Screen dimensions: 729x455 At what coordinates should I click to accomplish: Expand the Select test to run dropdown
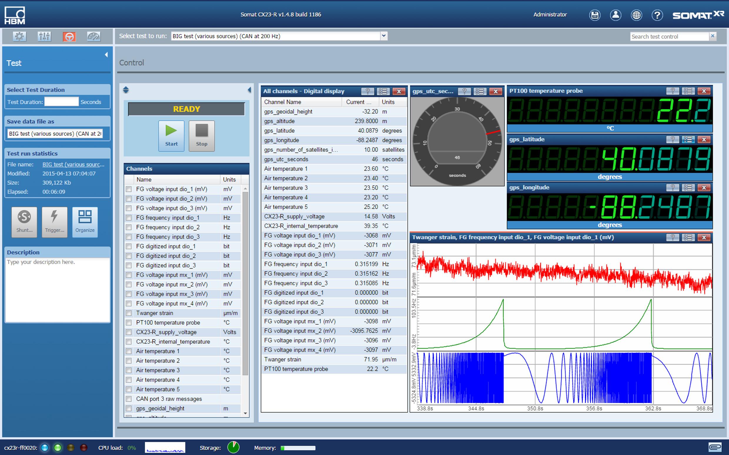[384, 36]
